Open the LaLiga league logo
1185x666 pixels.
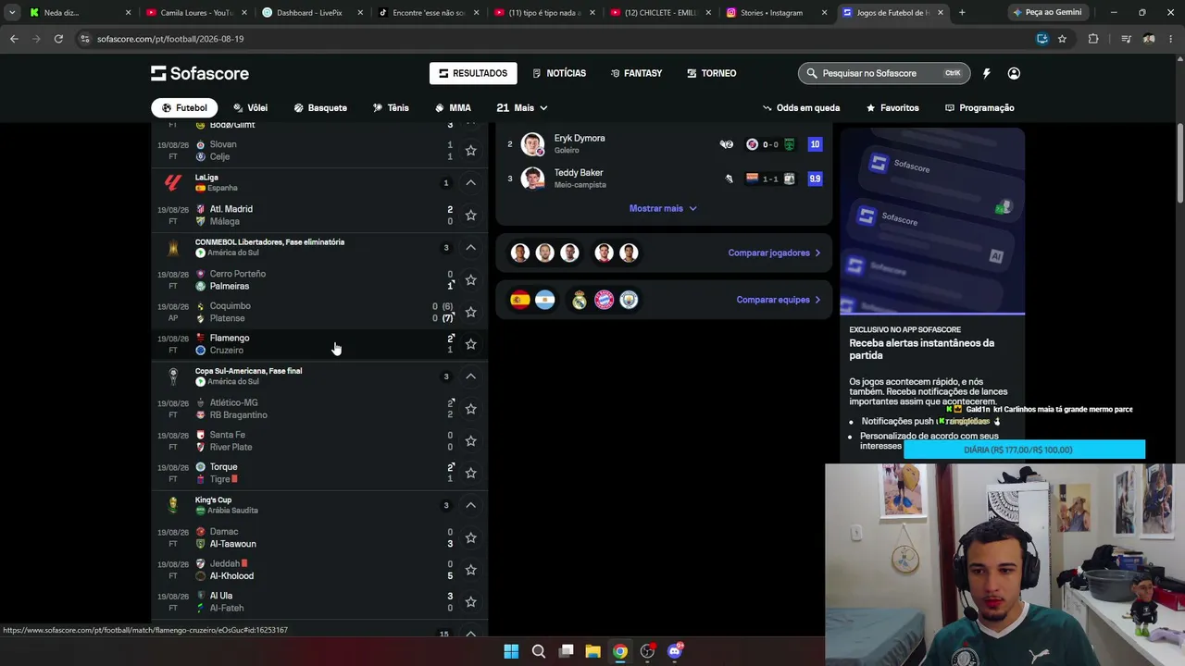pyautogui.click(x=173, y=182)
